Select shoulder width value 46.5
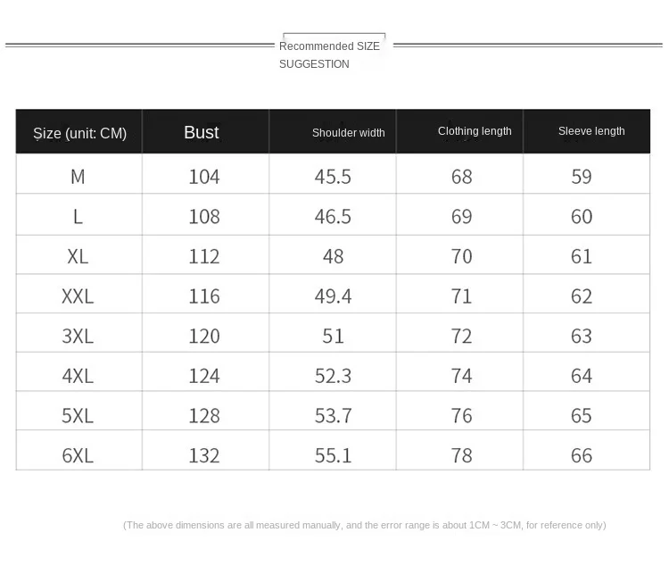669x566 pixels. coord(333,217)
